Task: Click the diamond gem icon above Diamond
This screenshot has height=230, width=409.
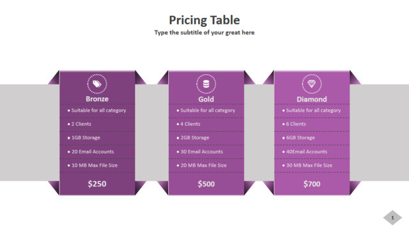Action: [312, 84]
